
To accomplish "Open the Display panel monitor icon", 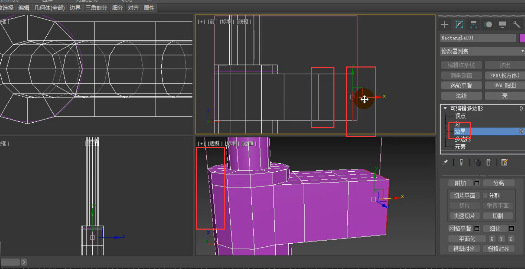I will click(x=502, y=24).
